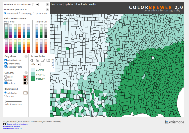Select the sequential data radio button
The width and height of the screenshot is (189, 133).
5,13
